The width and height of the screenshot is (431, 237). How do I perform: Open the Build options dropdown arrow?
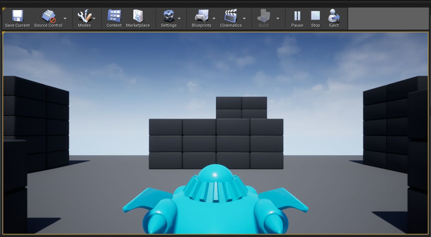pos(278,18)
